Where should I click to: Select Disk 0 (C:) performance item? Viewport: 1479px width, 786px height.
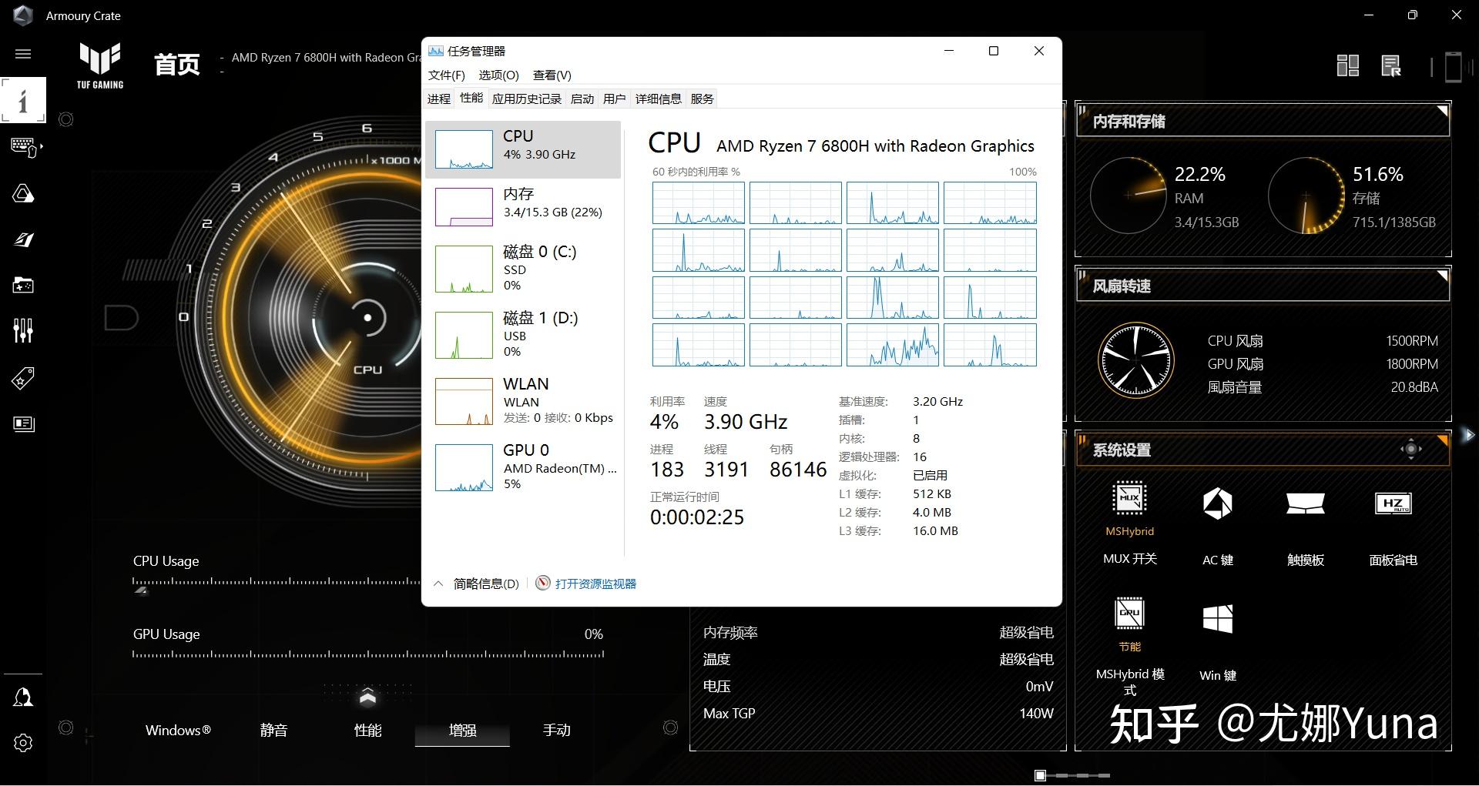523,268
